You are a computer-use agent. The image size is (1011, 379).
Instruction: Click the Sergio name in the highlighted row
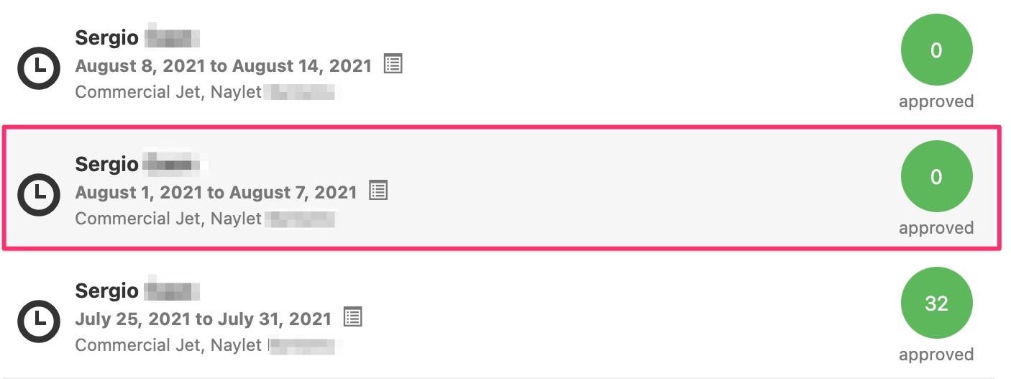click(106, 165)
